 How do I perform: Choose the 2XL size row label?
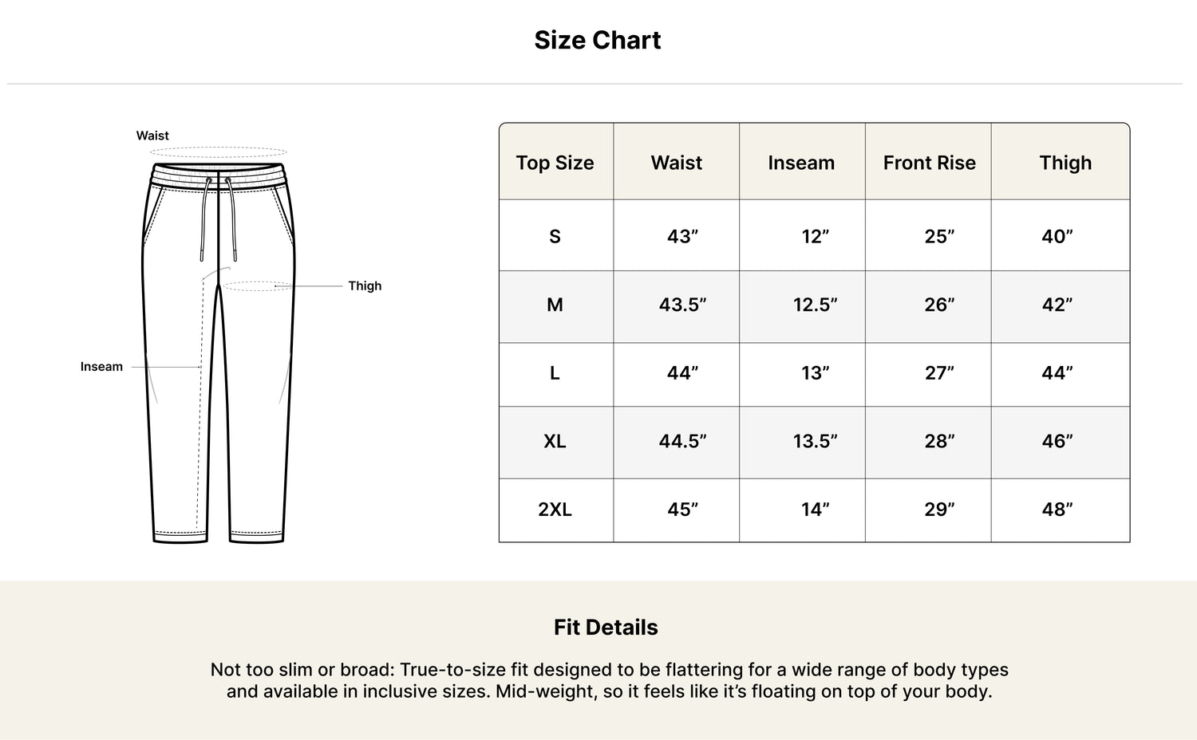(x=555, y=510)
